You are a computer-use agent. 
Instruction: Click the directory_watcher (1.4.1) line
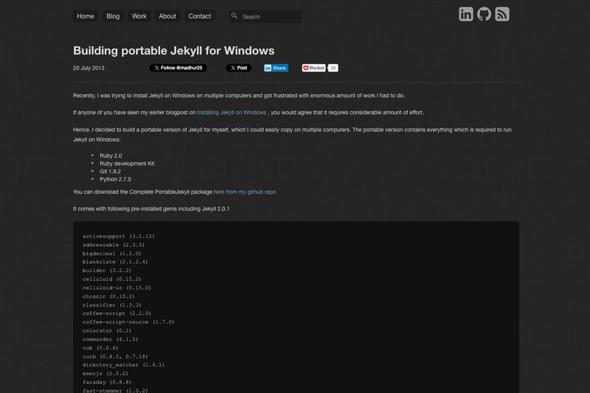[x=123, y=365]
